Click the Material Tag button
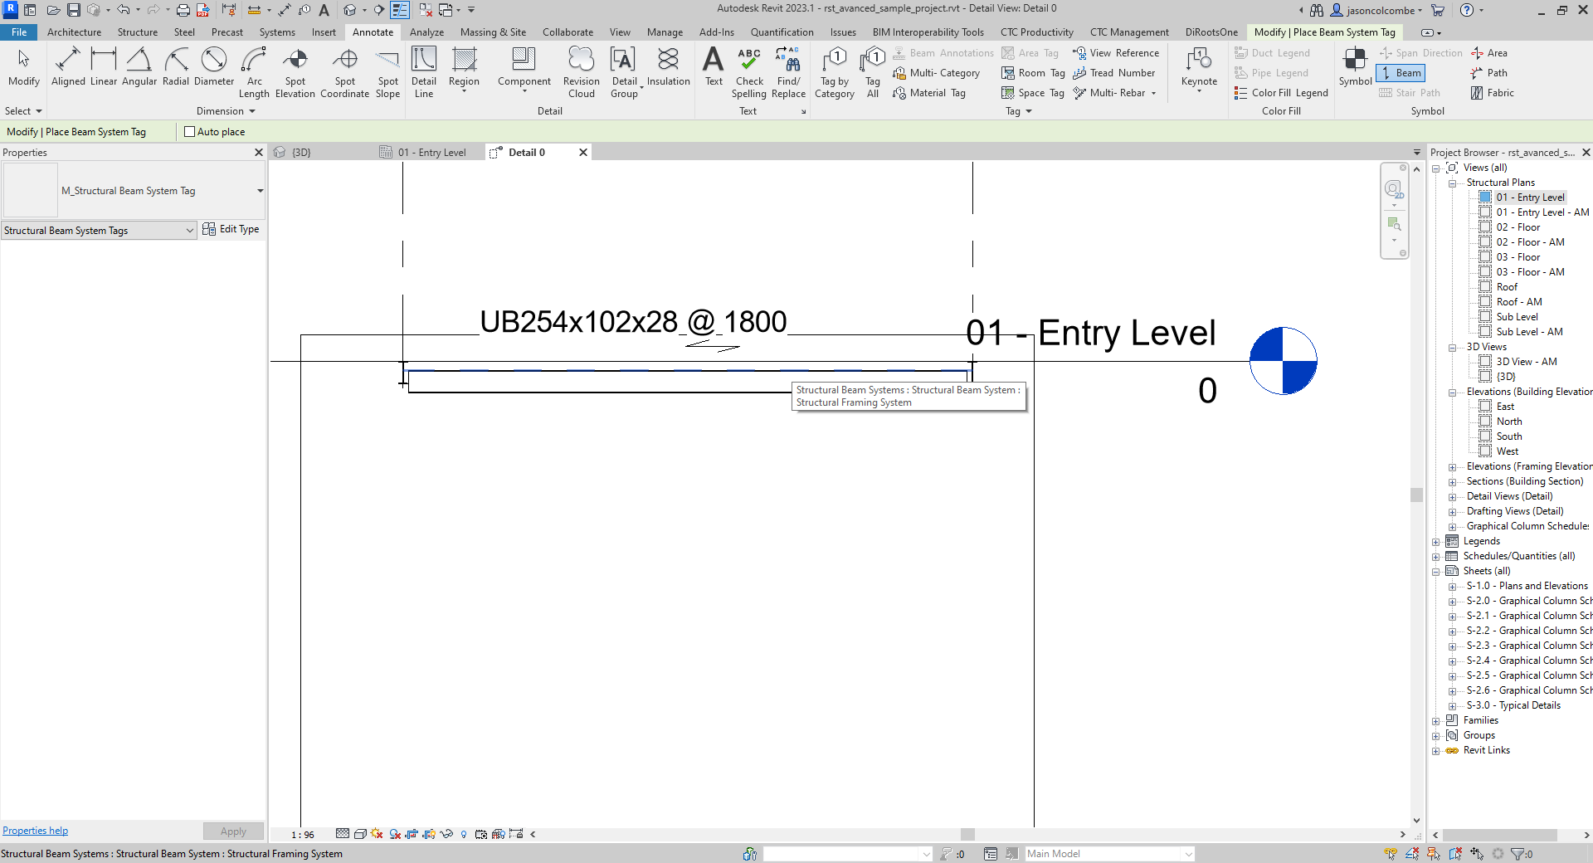Viewport: 1593px width, 863px height. pos(929,93)
